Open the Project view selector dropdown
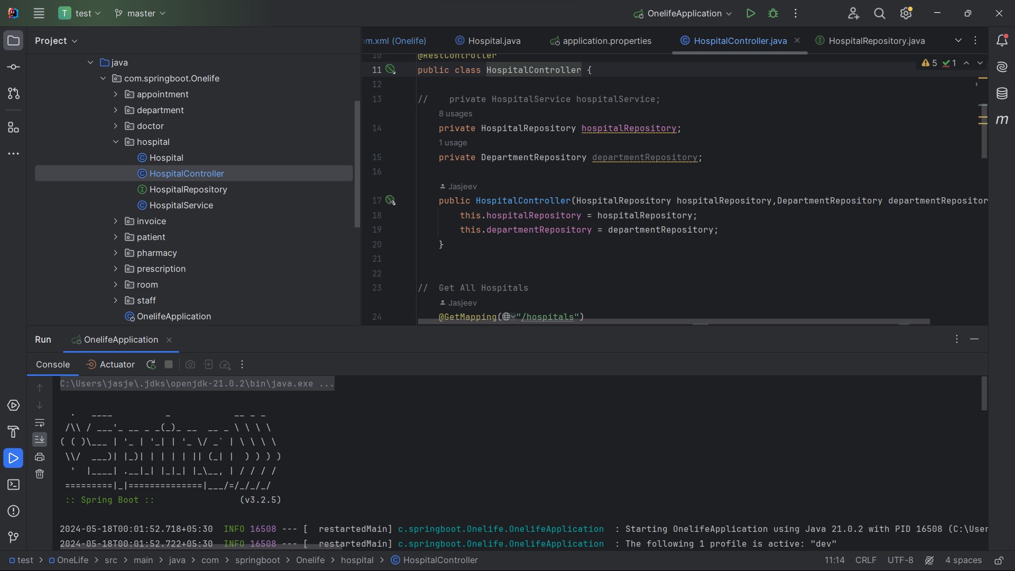This screenshot has height=571, width=1015. pos(56,41)
